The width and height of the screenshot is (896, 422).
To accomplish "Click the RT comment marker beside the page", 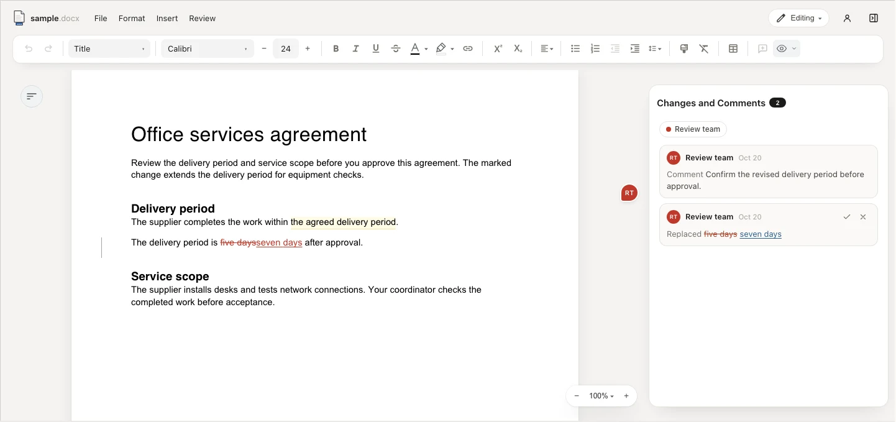I will (629, 193).
